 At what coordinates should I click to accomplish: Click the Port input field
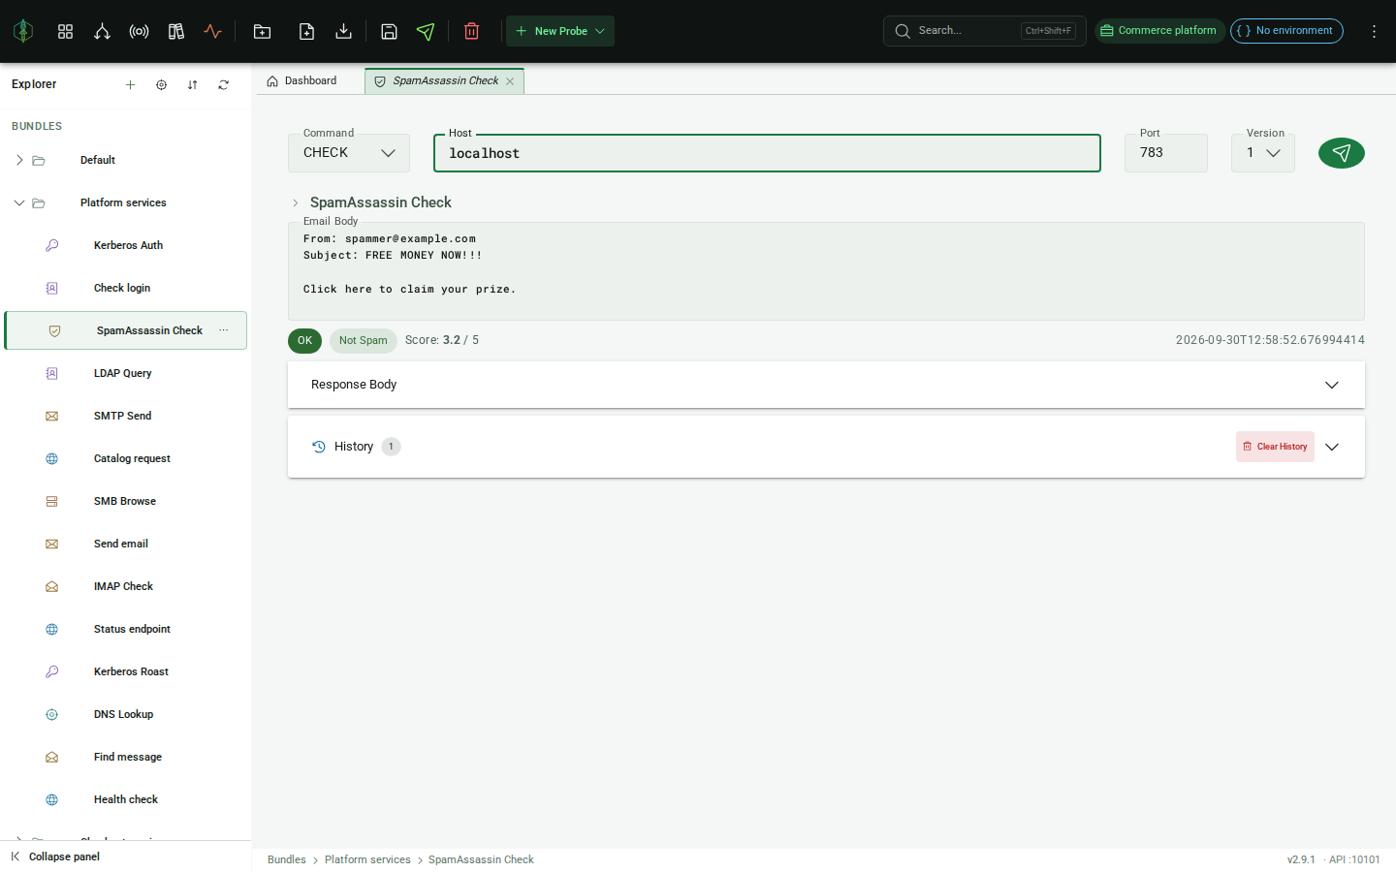coord(1166,153)
